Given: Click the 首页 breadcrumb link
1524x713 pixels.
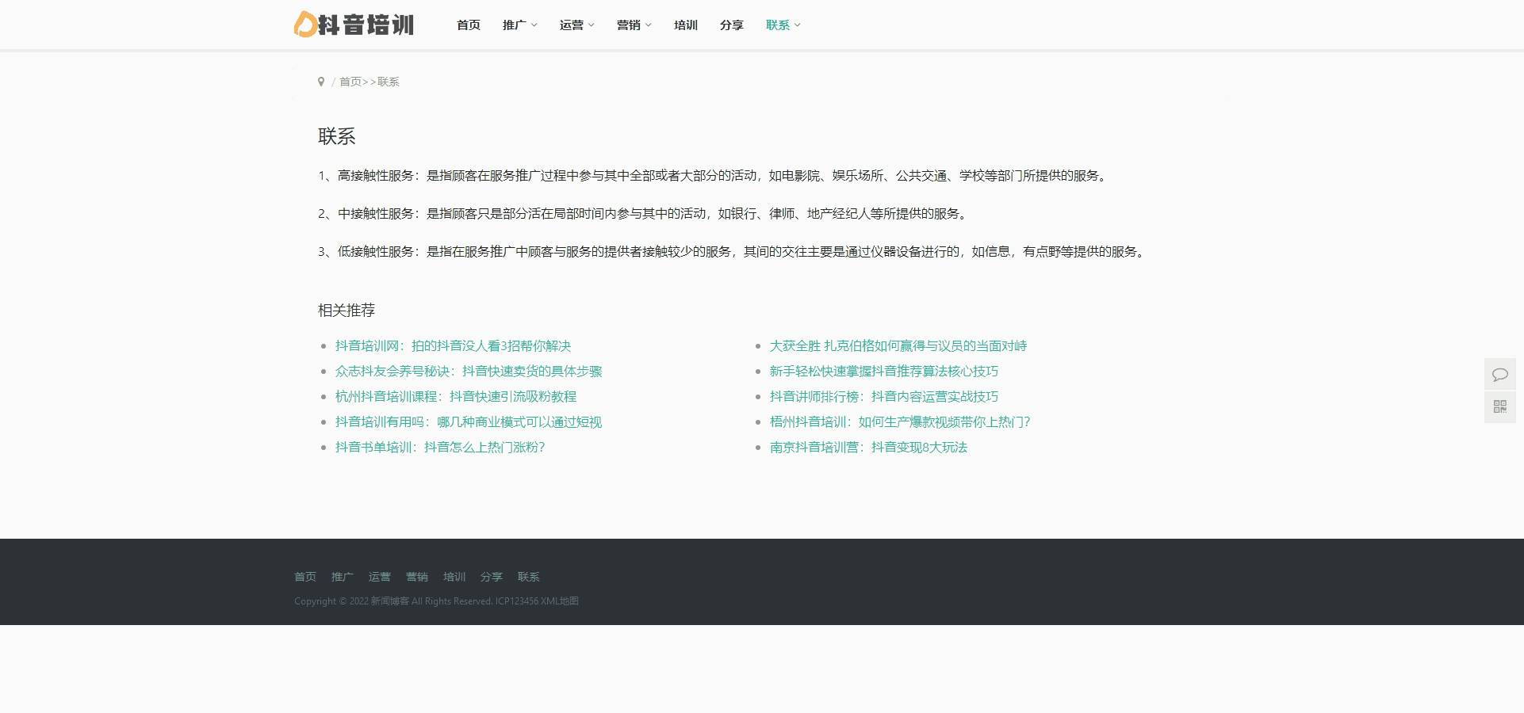Looking at the screenshot, I should (350, 81).
